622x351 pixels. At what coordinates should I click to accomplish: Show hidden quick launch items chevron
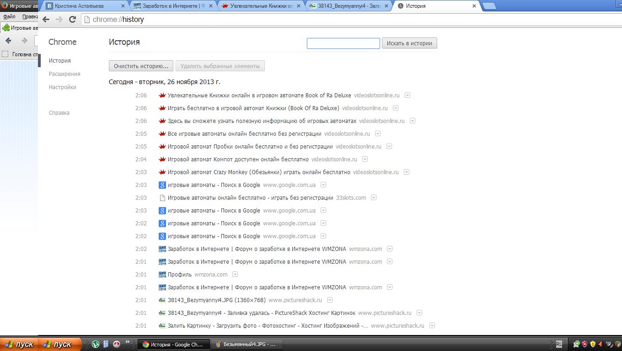click(x=128, y=342)
